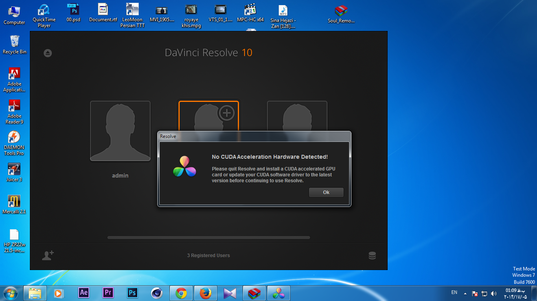537x301 pixels.
Task: Open the network tray icon
Action: coord(484,293)
